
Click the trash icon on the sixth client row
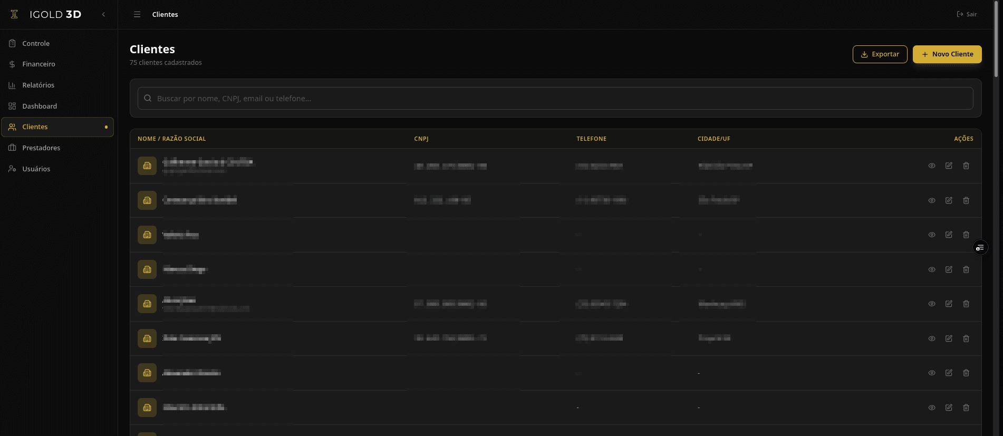pyautogui.click(x=966, y=338)
